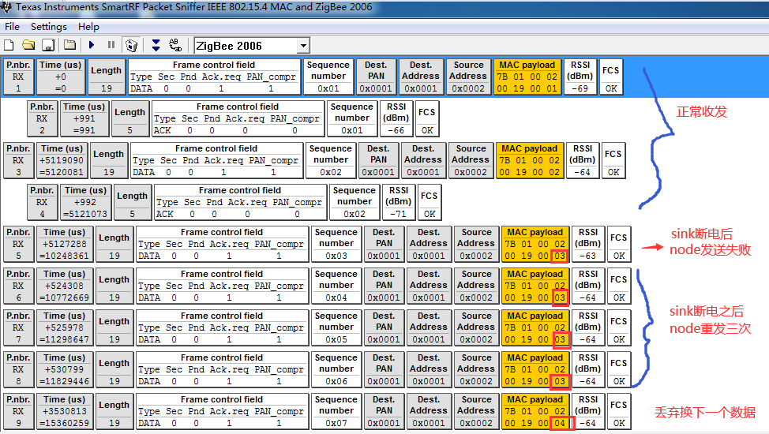The image size is (769, 434).
Task: Click packet 1 Length 19 cell
Action: (x=106, y=77)
